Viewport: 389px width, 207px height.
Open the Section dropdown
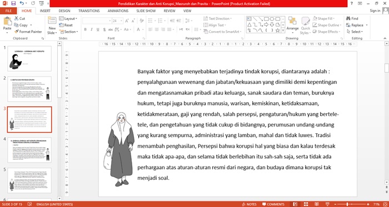(69, 32)
